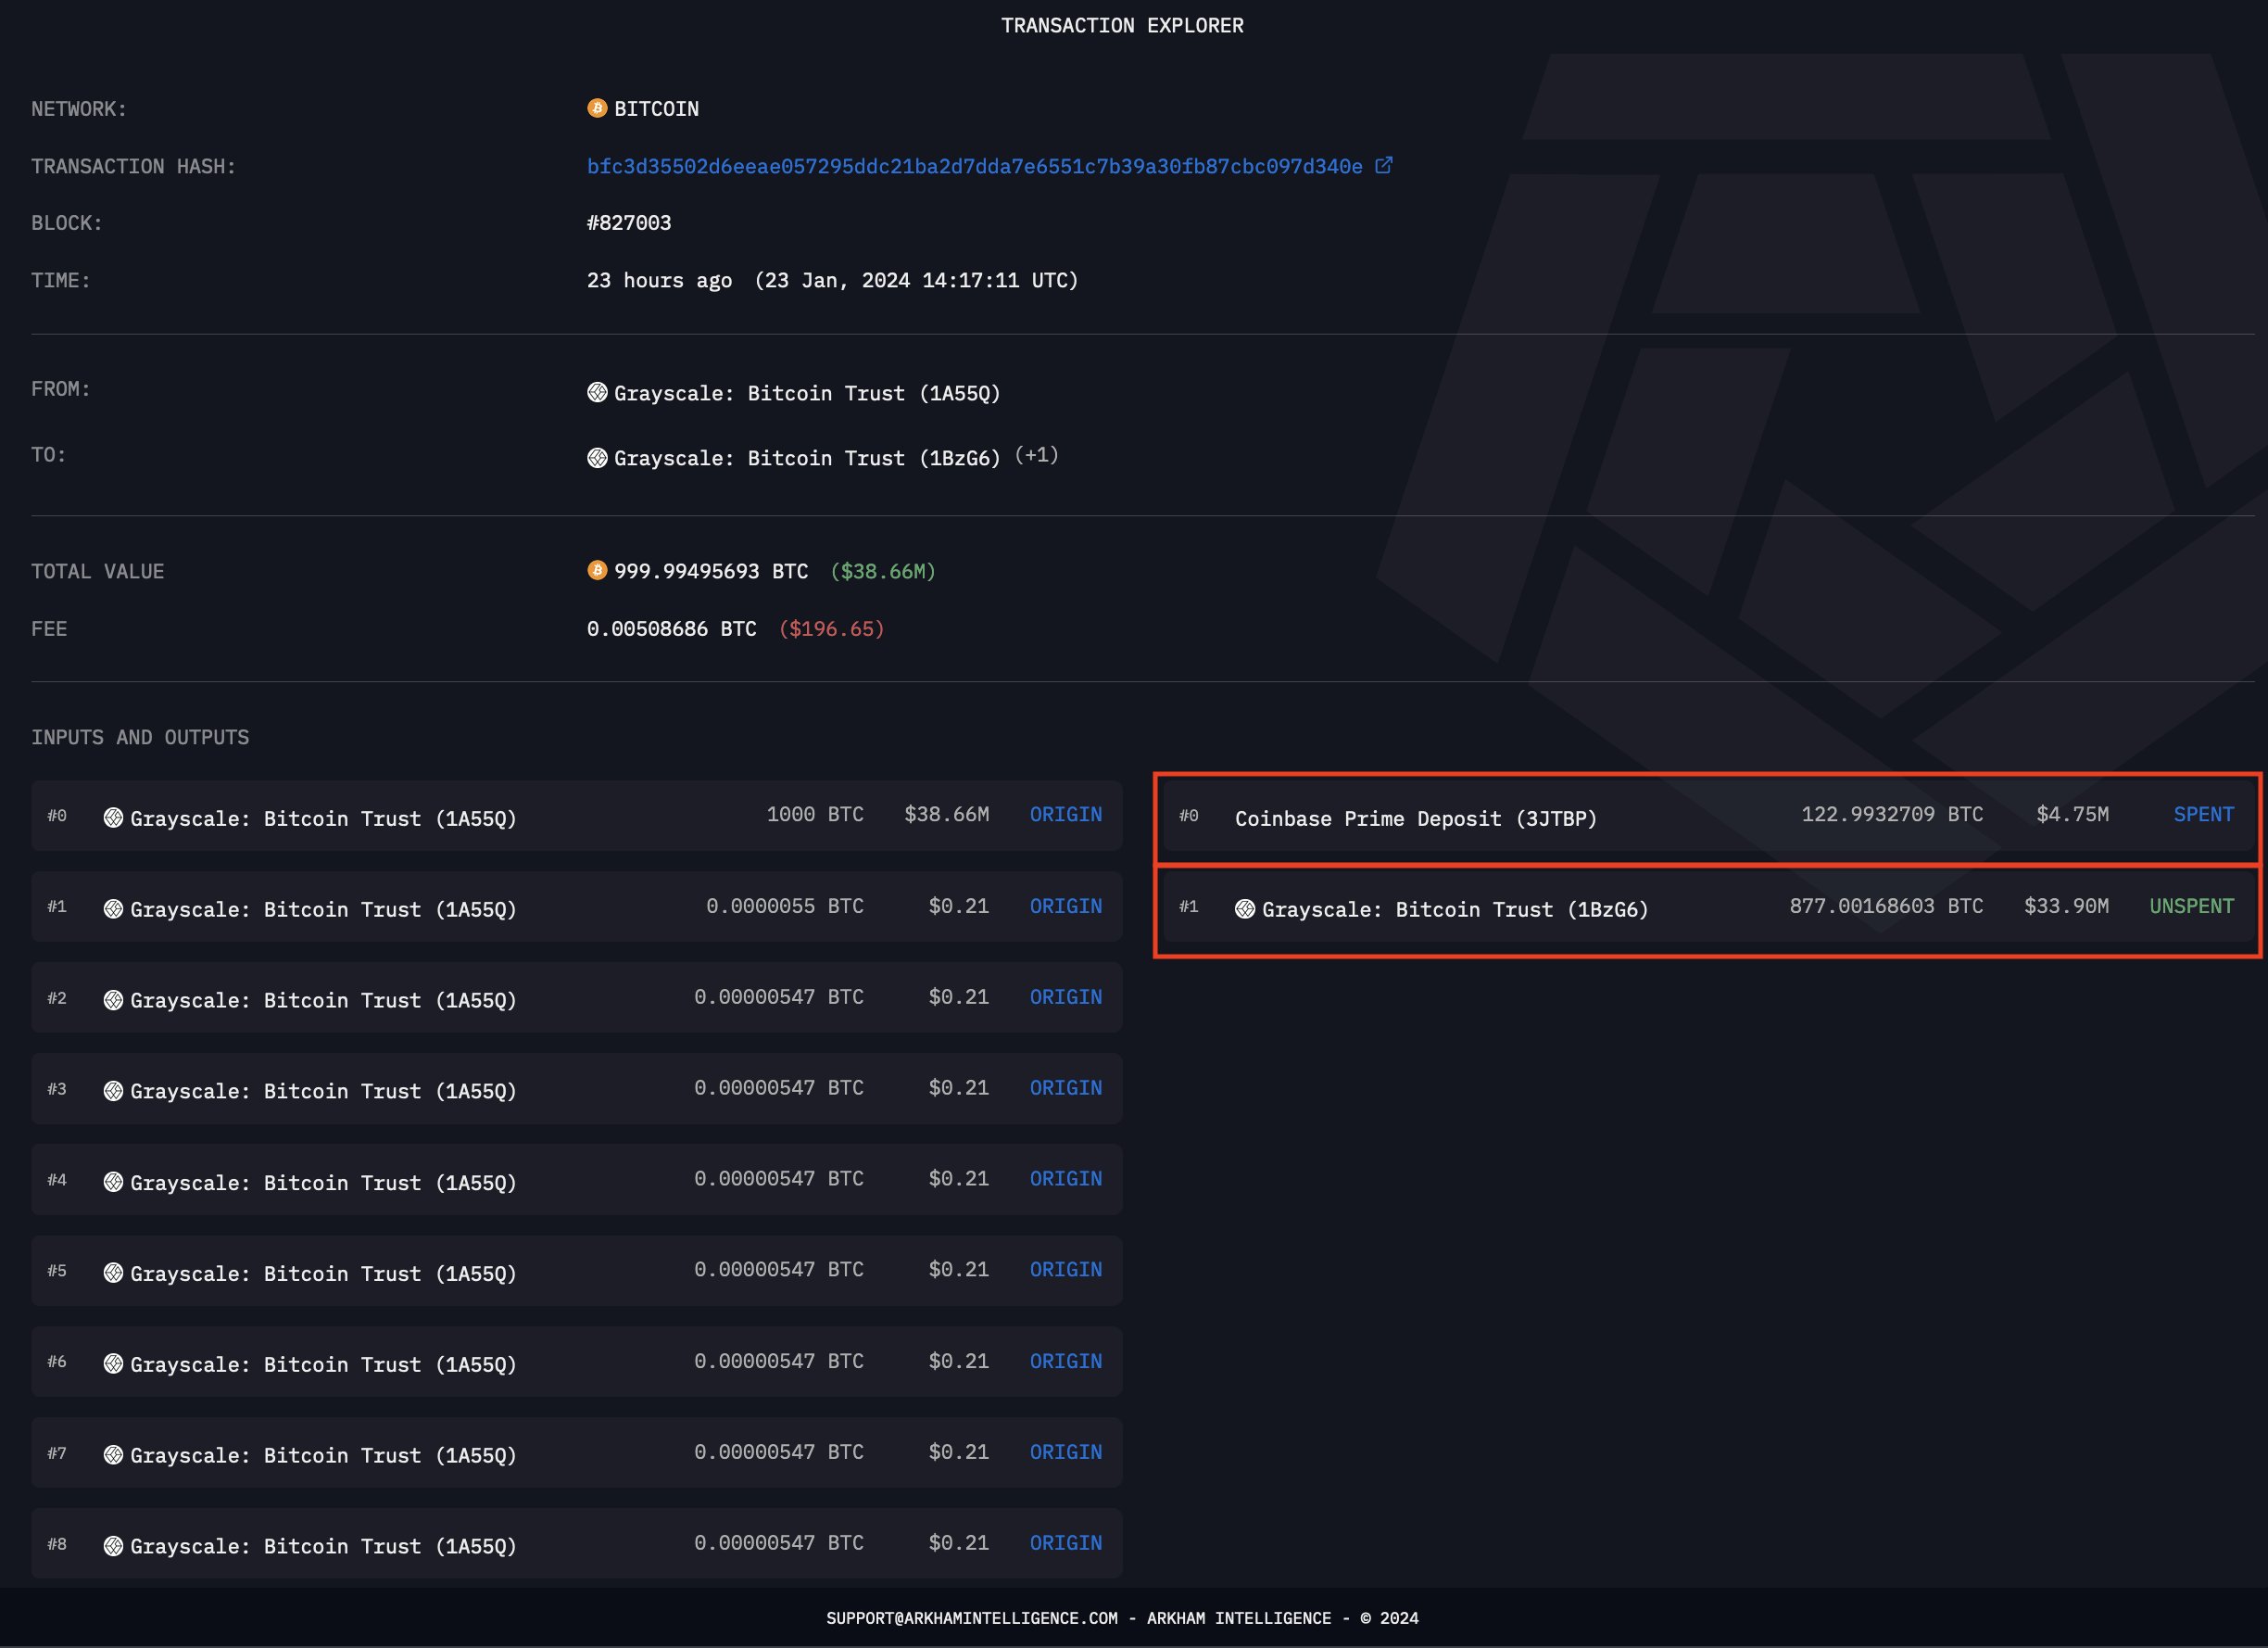The height and width of the screenshot is (1648, 2268).
Task: Select block number #827003
Action: click(629, 222)
